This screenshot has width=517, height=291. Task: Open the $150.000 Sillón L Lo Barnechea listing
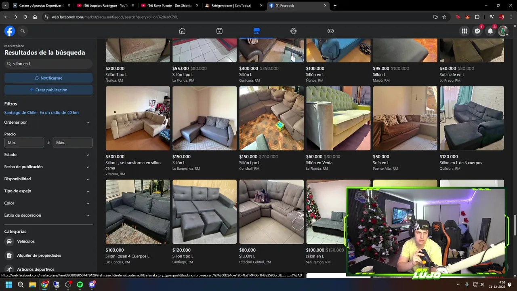click(x=204, y=129)
